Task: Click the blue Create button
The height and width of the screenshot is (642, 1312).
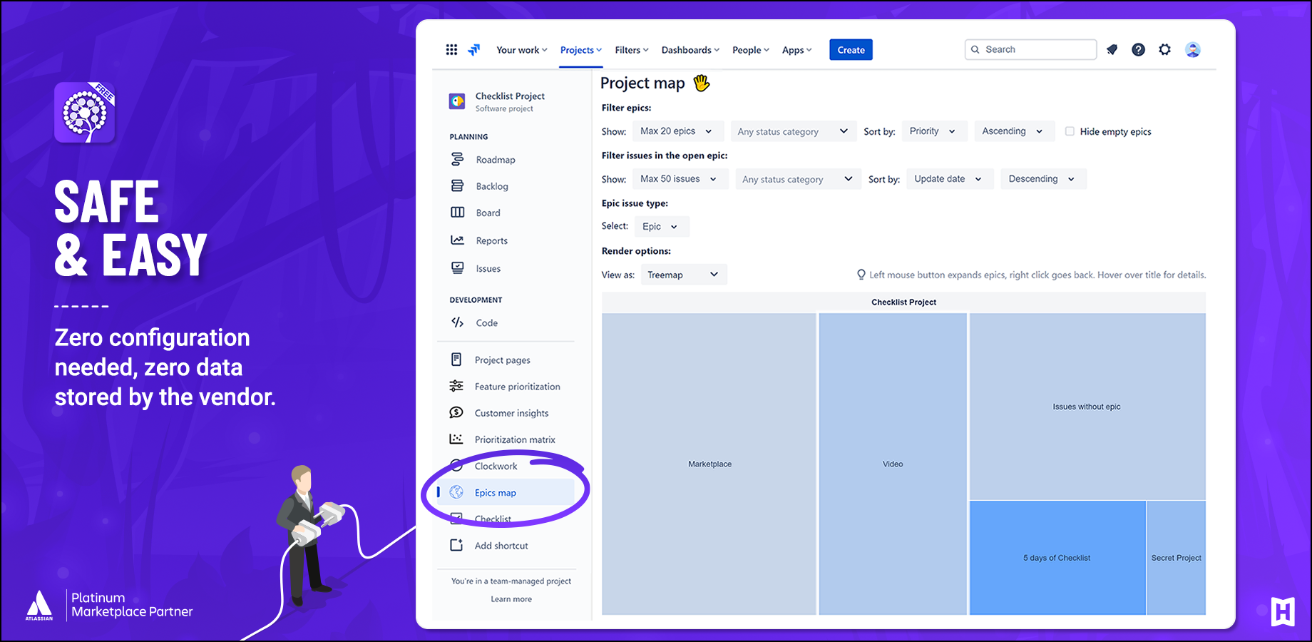Action: point(851,50)
